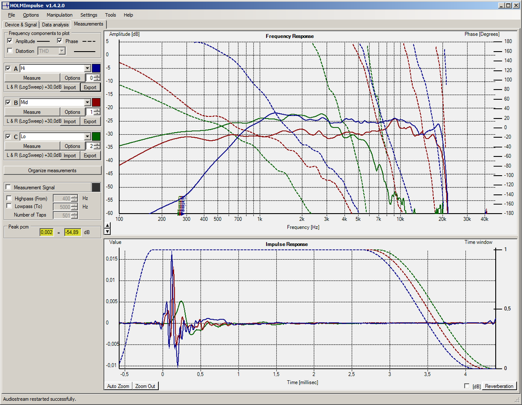Open the Hi measurement name dropdown
The image size is (522, 405).
88,68
